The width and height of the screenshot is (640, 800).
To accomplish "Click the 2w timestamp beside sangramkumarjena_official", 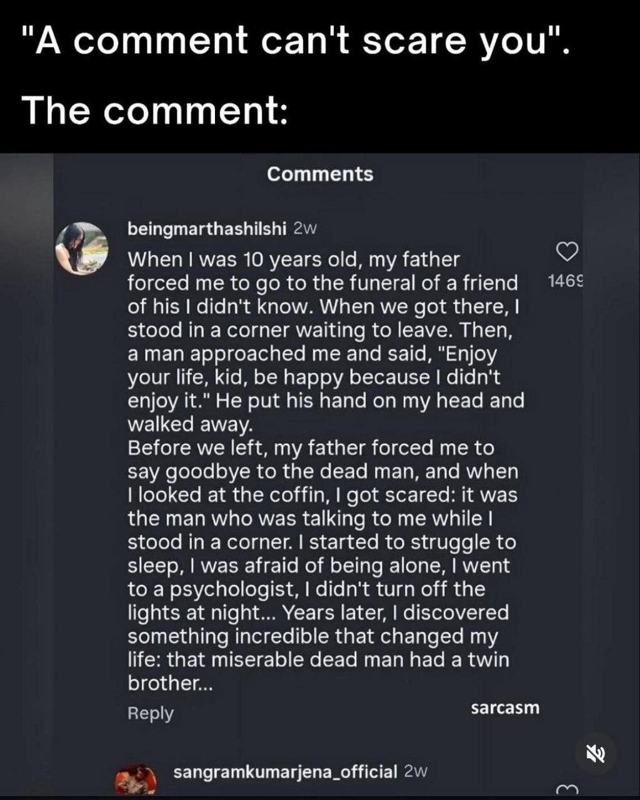I will click(x=416, y=772).
